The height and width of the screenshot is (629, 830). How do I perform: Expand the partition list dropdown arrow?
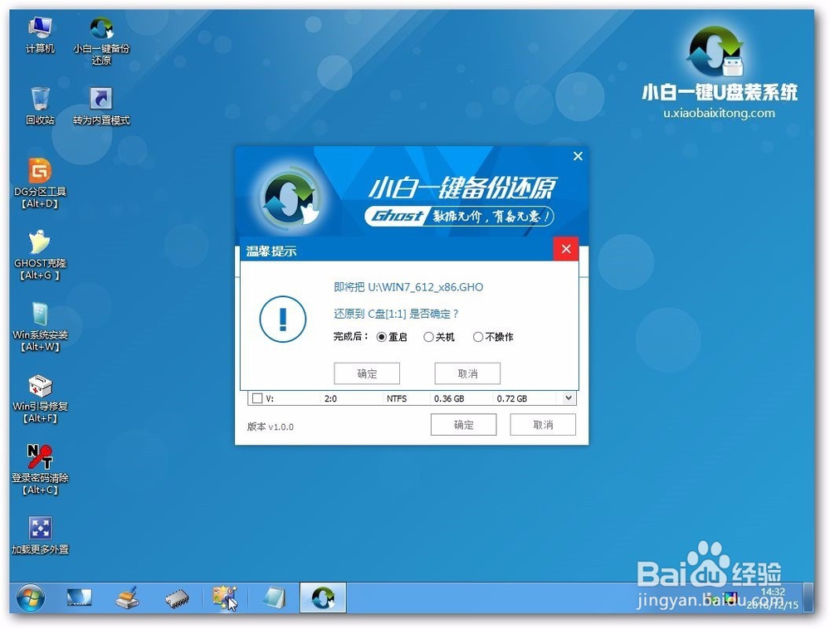point(569,397)
